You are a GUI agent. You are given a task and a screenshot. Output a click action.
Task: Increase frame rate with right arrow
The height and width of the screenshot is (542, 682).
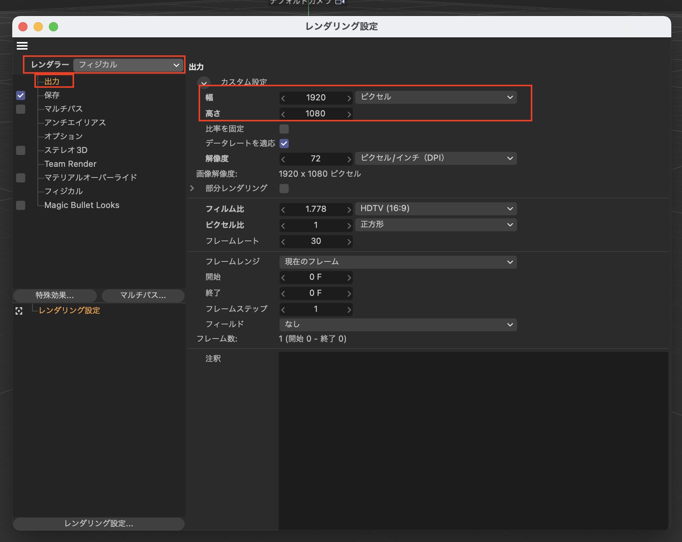pyautogui.click(x=349, y=242)
